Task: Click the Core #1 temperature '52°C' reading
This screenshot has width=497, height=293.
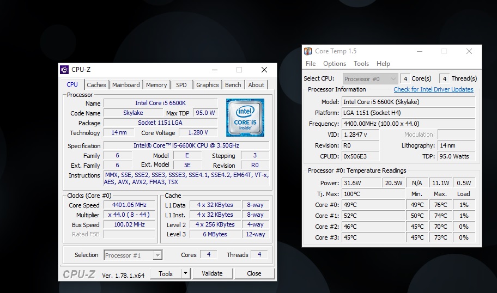Action: point(373,216)
